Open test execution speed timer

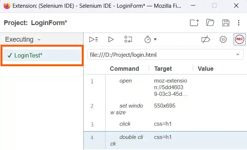pos(148,39)
